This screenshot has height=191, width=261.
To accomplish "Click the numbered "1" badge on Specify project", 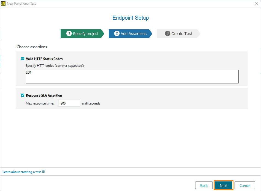I will click(69, 33).
